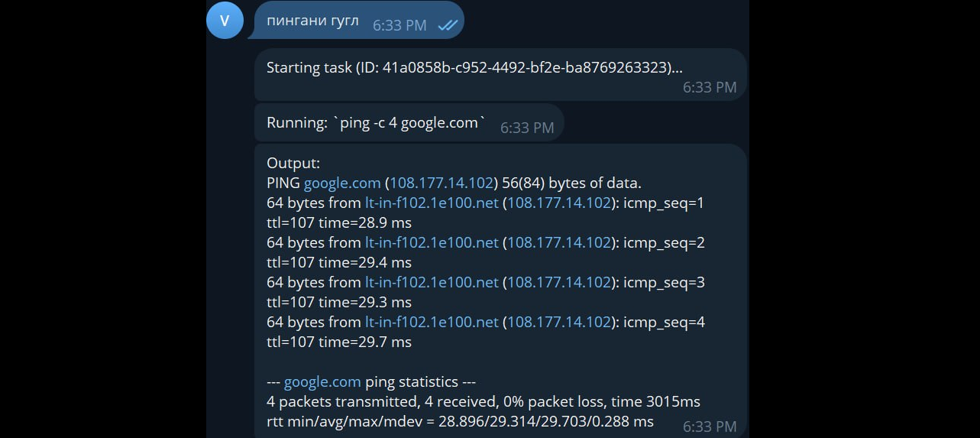
Task: Open google.com link in ping statistics line
Action: [x=322, y=382]
